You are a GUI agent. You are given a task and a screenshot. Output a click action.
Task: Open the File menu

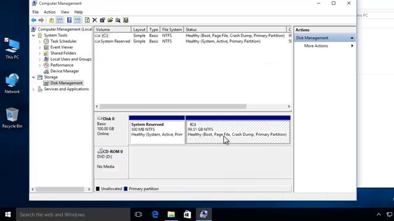pyautogui.click(x=36, y=12)
